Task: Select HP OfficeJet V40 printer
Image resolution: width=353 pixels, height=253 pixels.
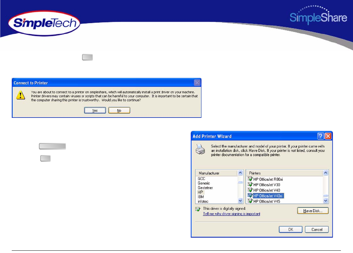Action: tap(267, 190)
